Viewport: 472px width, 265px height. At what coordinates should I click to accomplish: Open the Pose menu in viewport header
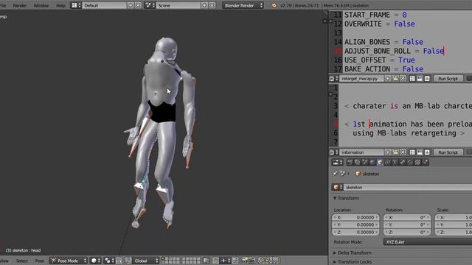click(39, 261)
